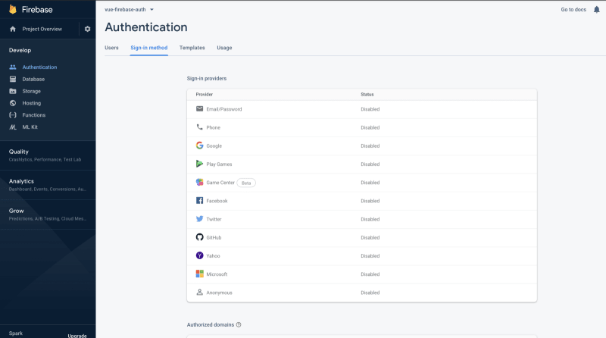Click the Spark plan label
This screenshot has width=606, height=338.
pyautogui.click(x=16, y=333)
